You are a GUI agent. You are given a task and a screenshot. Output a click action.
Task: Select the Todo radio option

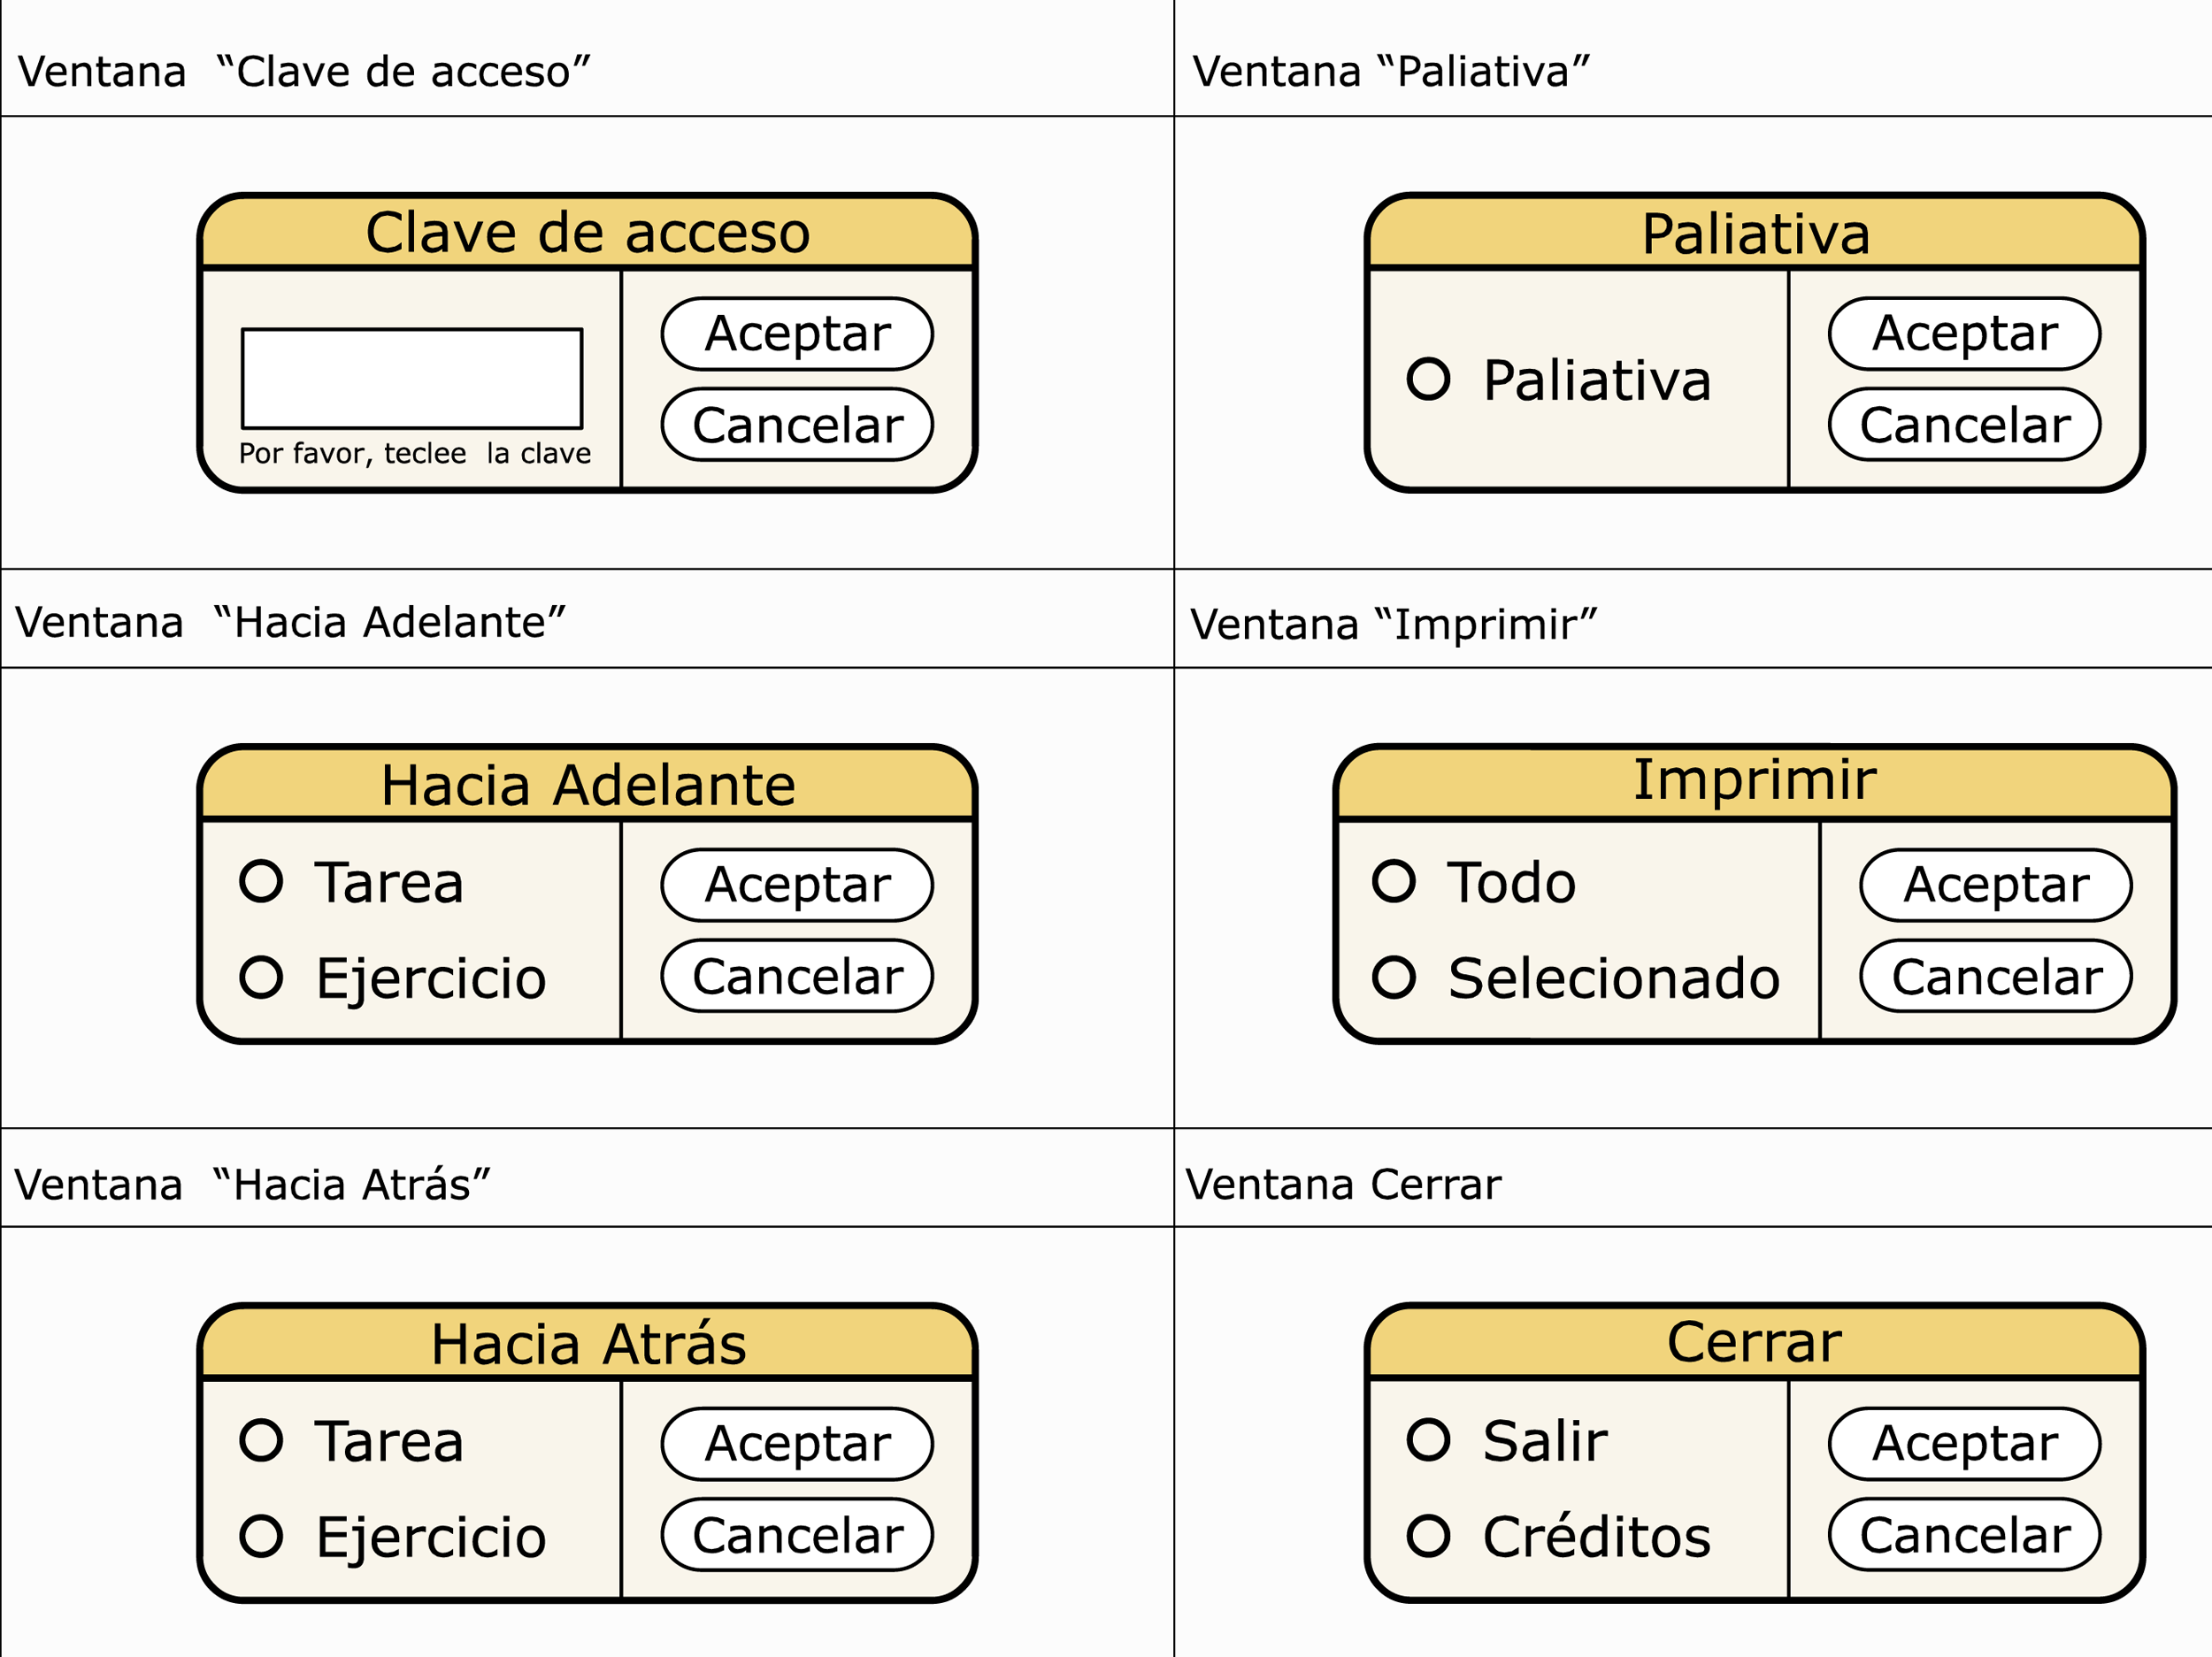pos(1394,881)
